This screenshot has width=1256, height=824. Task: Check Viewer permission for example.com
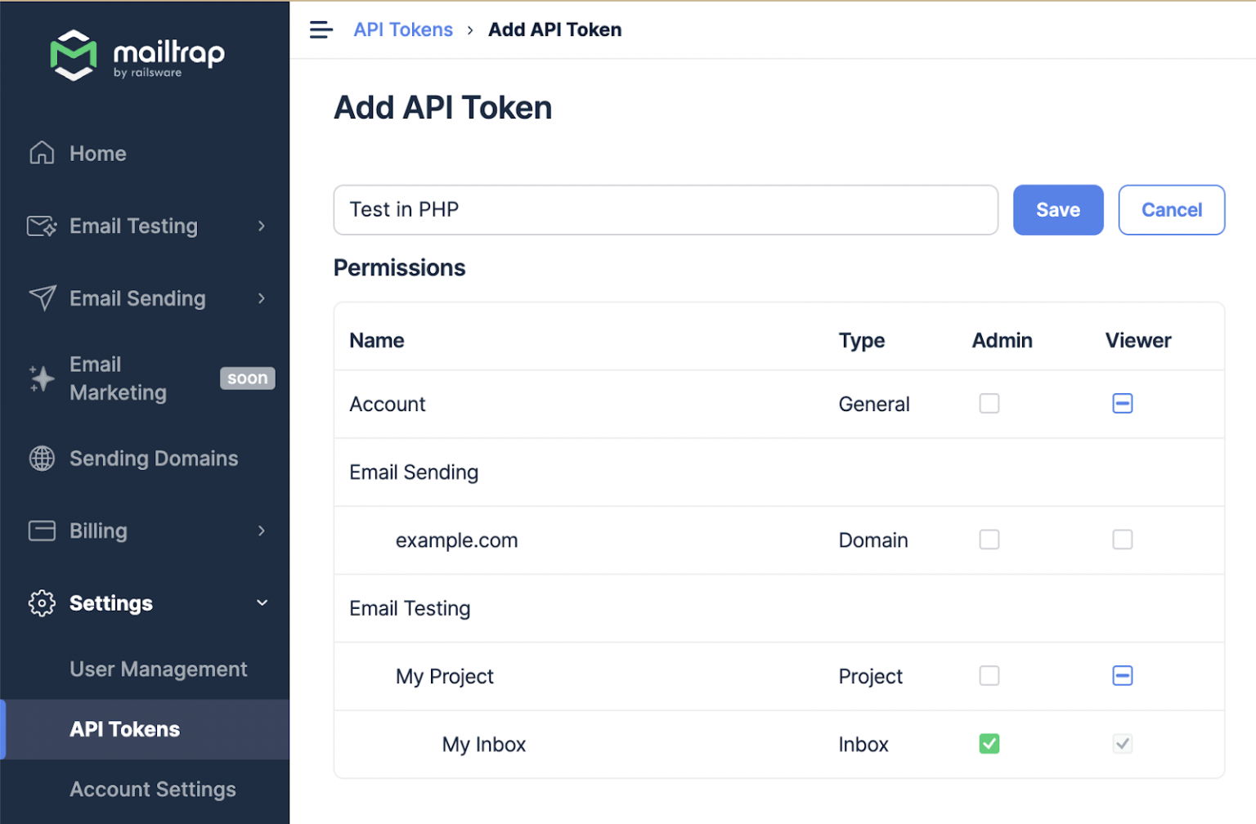(x=1122, y=540)
